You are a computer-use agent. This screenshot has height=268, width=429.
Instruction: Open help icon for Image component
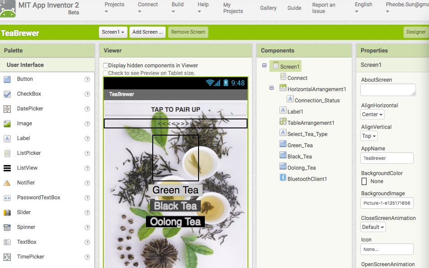coord(87,123)
